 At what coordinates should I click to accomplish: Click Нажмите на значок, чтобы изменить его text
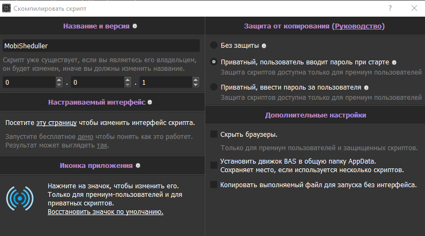(113, 186)
